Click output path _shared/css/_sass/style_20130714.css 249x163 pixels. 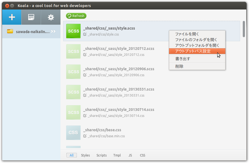tap(116, 116)
